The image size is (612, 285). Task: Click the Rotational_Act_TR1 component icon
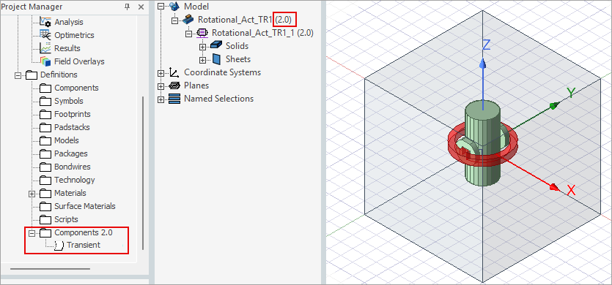pos(188,20)
